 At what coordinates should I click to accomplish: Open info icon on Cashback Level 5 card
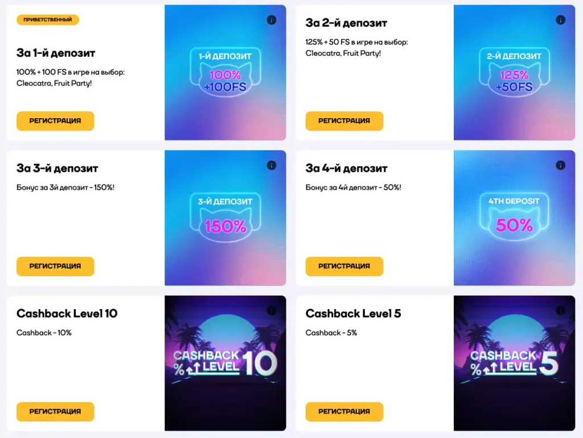560,310
